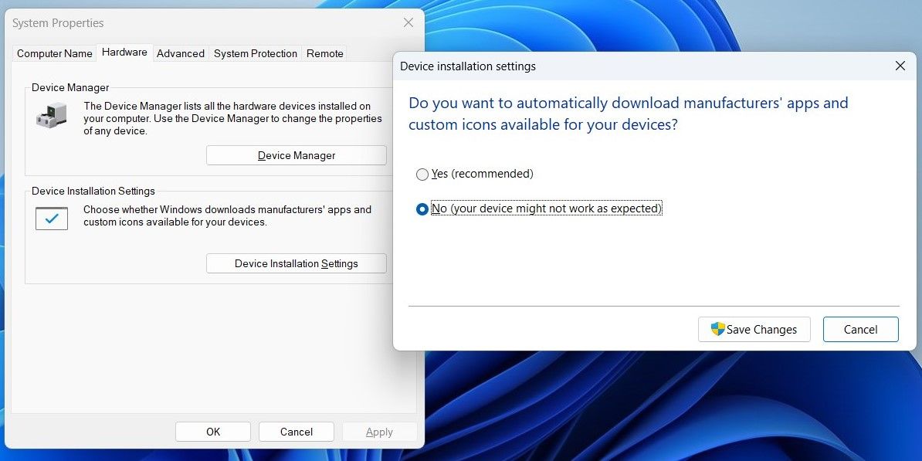Click the Device Installation Settings checkmark icon
922x461 pixels.
tap(51, 219)
